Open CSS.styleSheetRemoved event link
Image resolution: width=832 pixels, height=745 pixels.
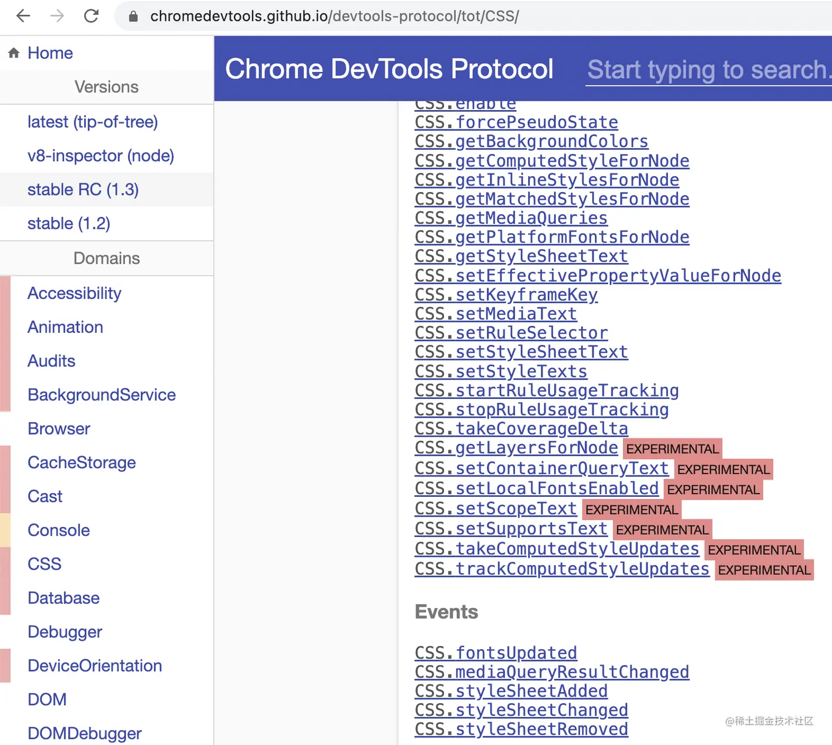click(x=521, y=730)
